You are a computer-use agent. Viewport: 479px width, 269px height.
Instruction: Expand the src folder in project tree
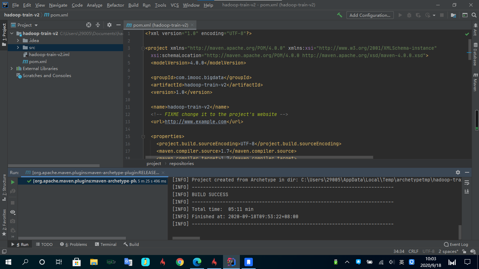tap(18, 48)
